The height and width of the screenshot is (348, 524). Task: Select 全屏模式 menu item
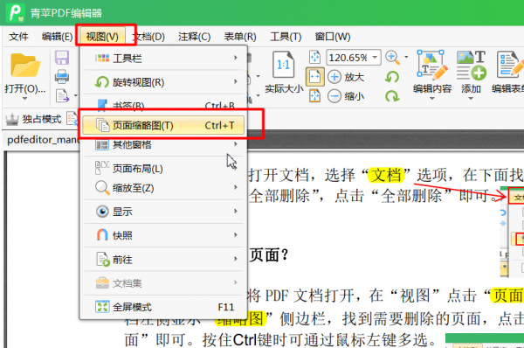coord(164,307)
